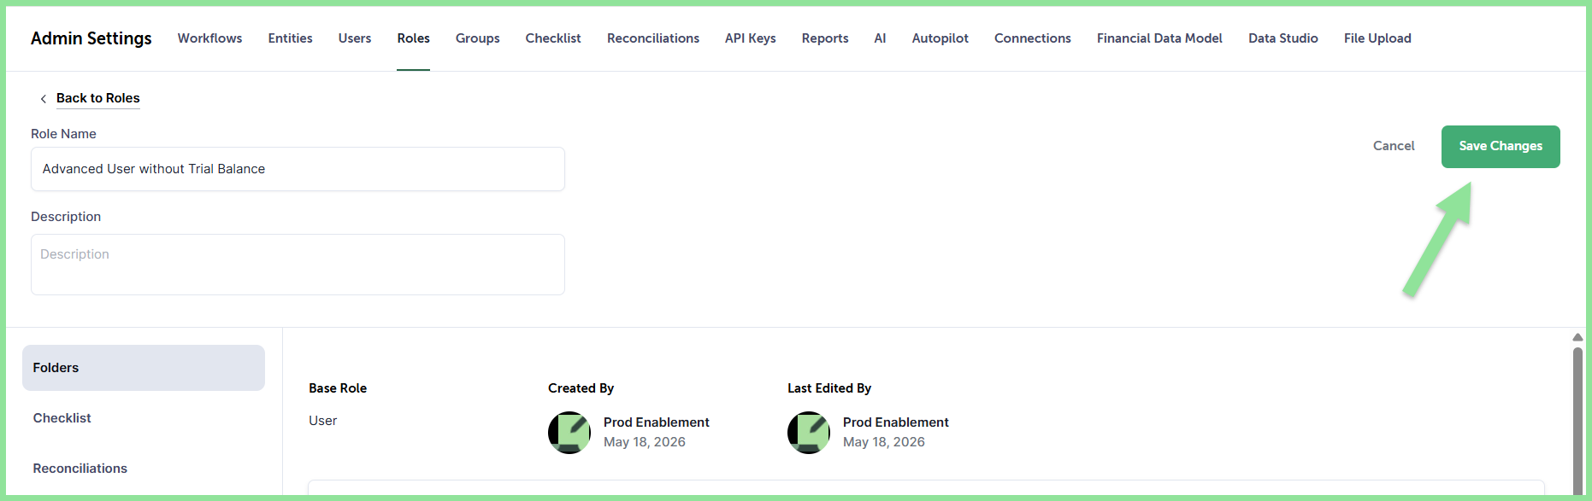Click the Created By Prod Enablement avatar
The width and height of the screenshot is (1592, 501).
pyautogui.click(x=569, y=433)
